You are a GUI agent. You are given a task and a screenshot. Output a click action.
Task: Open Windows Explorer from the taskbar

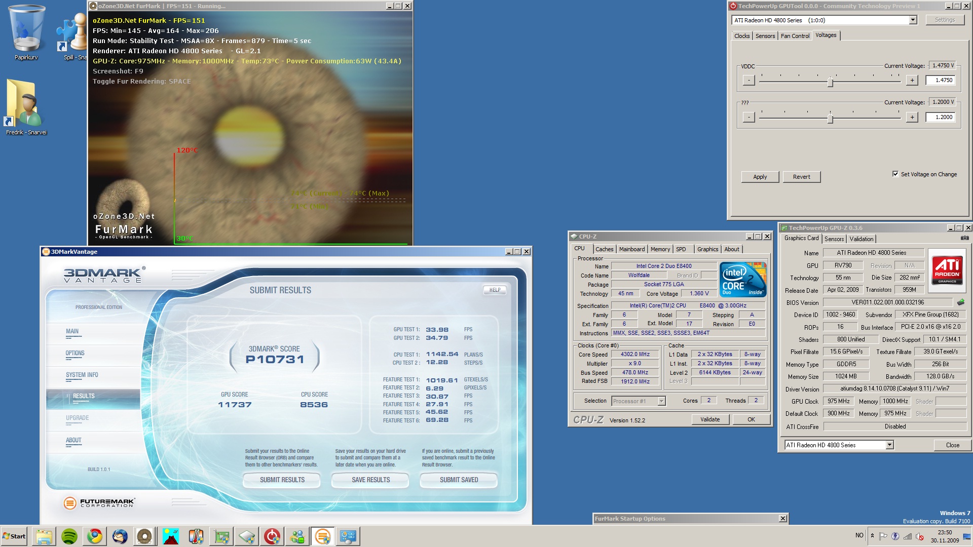click(x=44, y=536)
